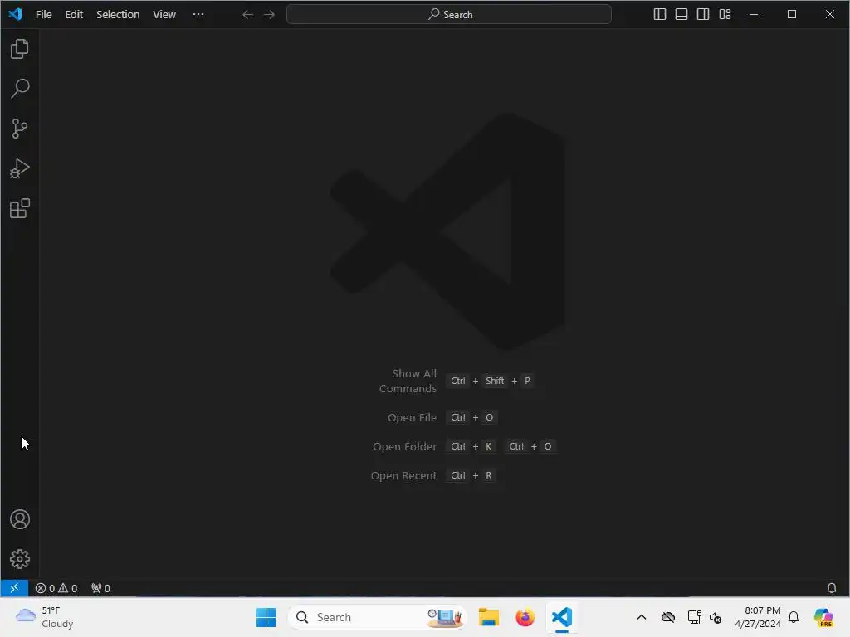The image size is (850, 637).
Task: Open the Accounts menu icon
Action: click(x=20, y=519)
